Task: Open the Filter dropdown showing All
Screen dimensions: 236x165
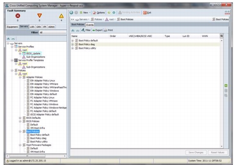Action: (x=53, y=32)
